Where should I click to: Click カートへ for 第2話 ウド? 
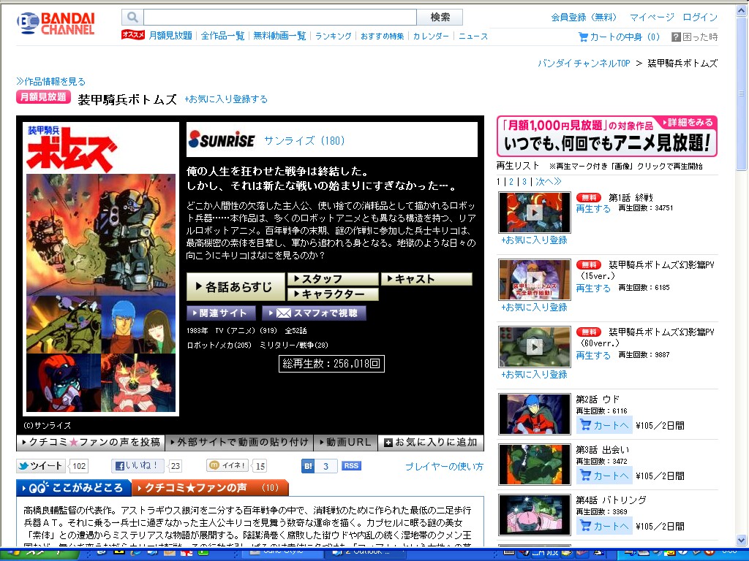[604, 425]
